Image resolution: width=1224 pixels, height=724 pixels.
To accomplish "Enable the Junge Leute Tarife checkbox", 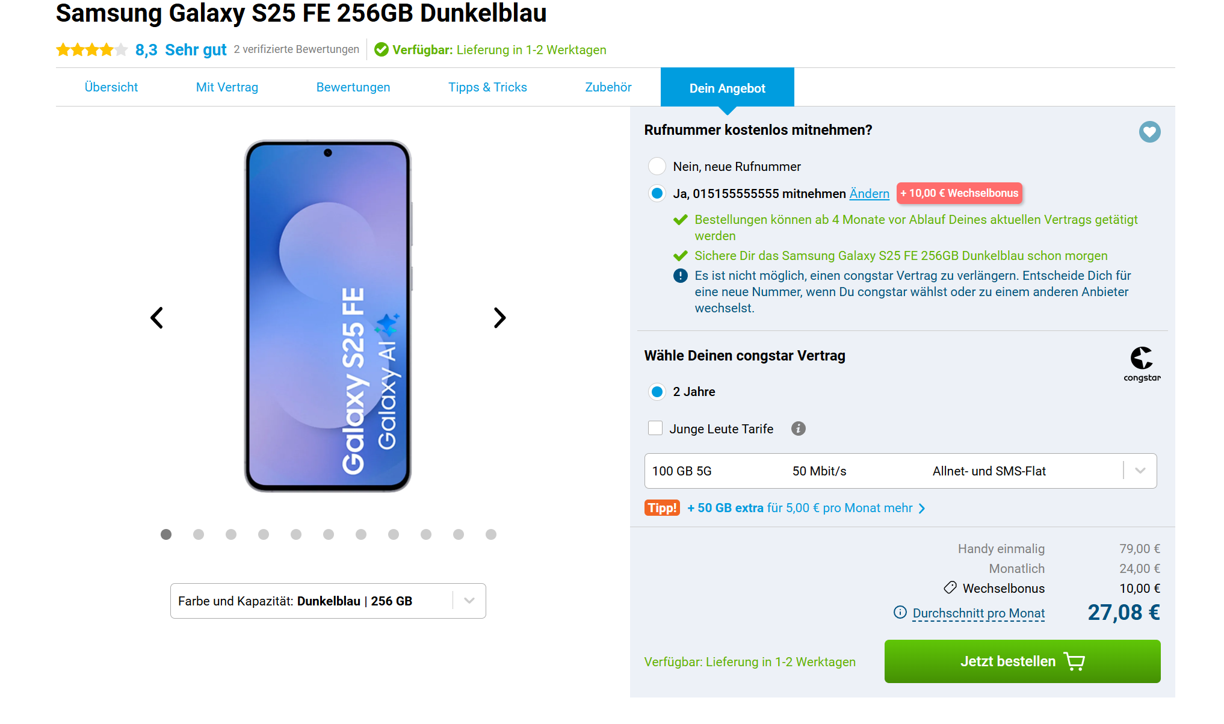I will [x=655, y=429].
